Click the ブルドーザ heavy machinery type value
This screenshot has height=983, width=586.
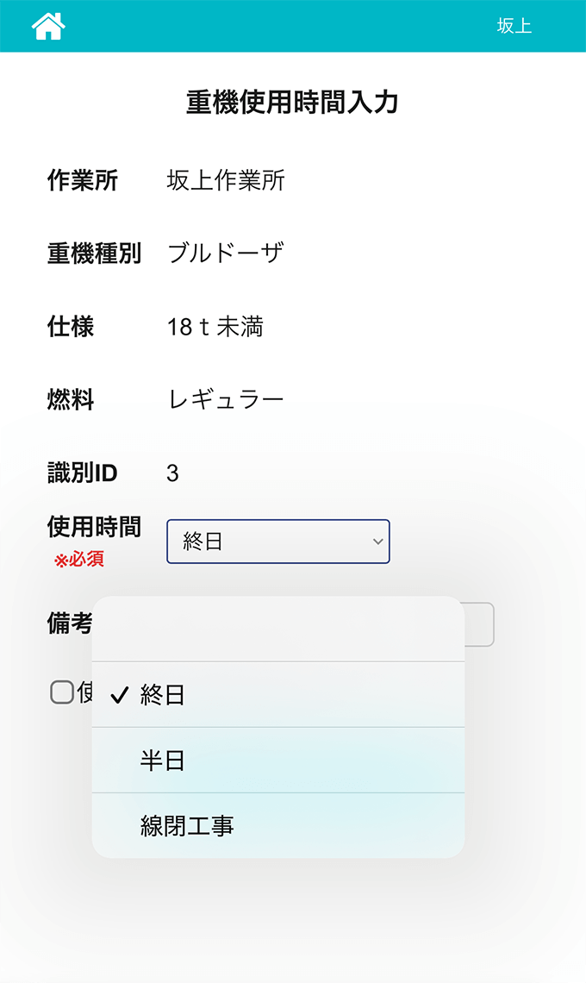[x=227, y=253]
